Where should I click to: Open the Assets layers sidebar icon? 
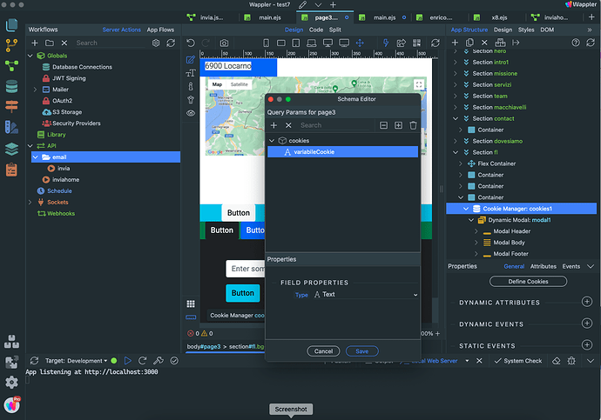pos(11,149)
